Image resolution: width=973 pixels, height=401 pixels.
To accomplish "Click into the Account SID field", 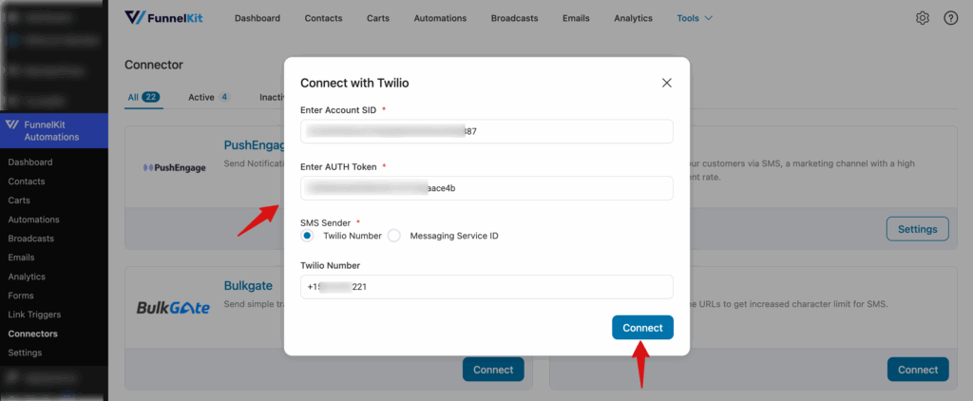I will click(x=486, y=131).
